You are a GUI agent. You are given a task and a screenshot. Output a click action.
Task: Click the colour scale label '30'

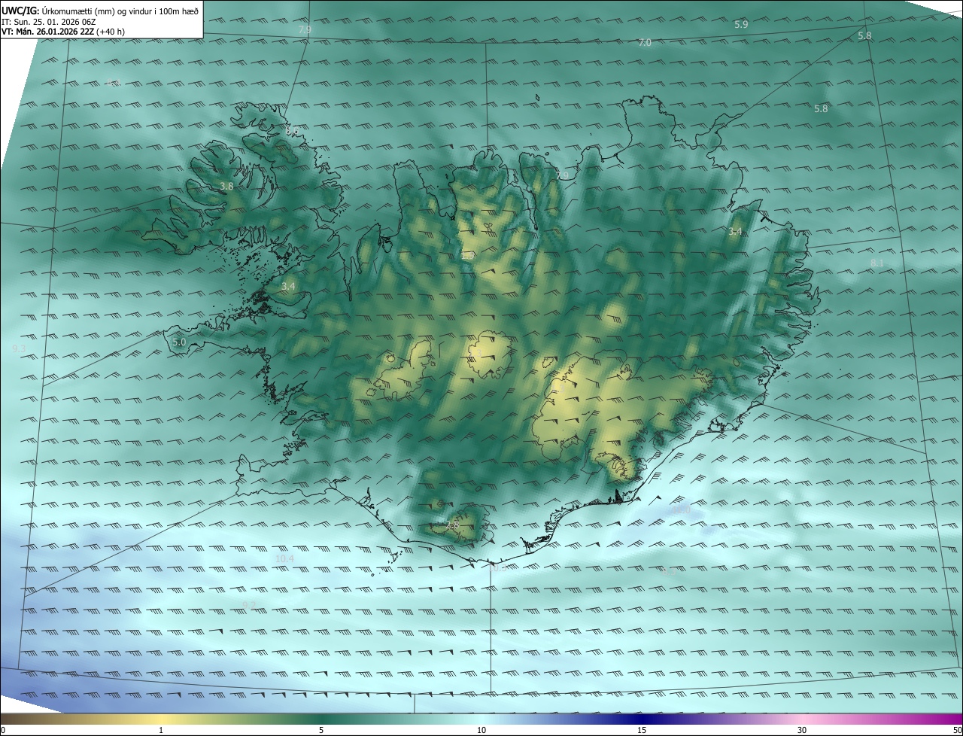click(x=802, y=730)
